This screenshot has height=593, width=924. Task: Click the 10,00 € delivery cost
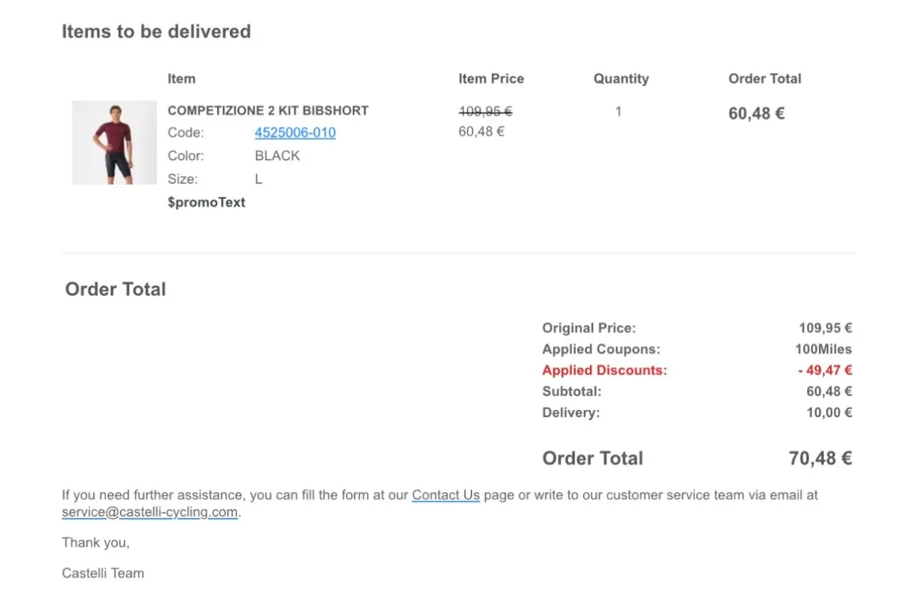tap(829, 412)
